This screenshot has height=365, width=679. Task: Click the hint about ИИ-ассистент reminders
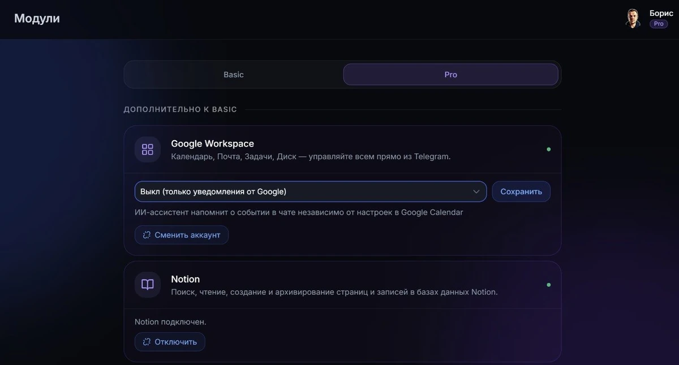point(299,212)
